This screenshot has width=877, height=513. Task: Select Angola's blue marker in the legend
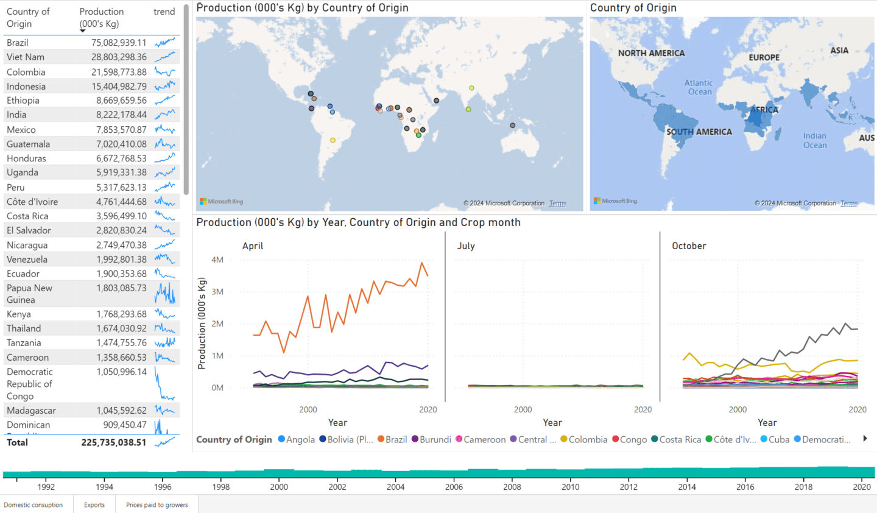281,439
